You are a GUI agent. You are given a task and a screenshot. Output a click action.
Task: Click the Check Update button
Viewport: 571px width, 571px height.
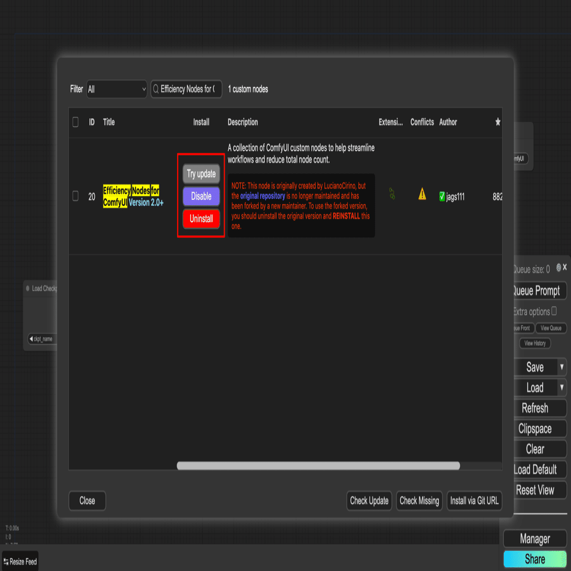click(369, 501)
